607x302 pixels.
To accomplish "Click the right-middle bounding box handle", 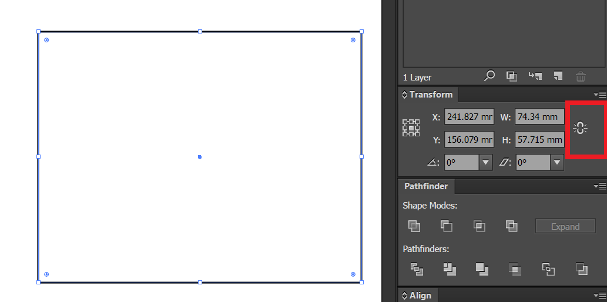I will pyautogui.click(x=361, y=156).
